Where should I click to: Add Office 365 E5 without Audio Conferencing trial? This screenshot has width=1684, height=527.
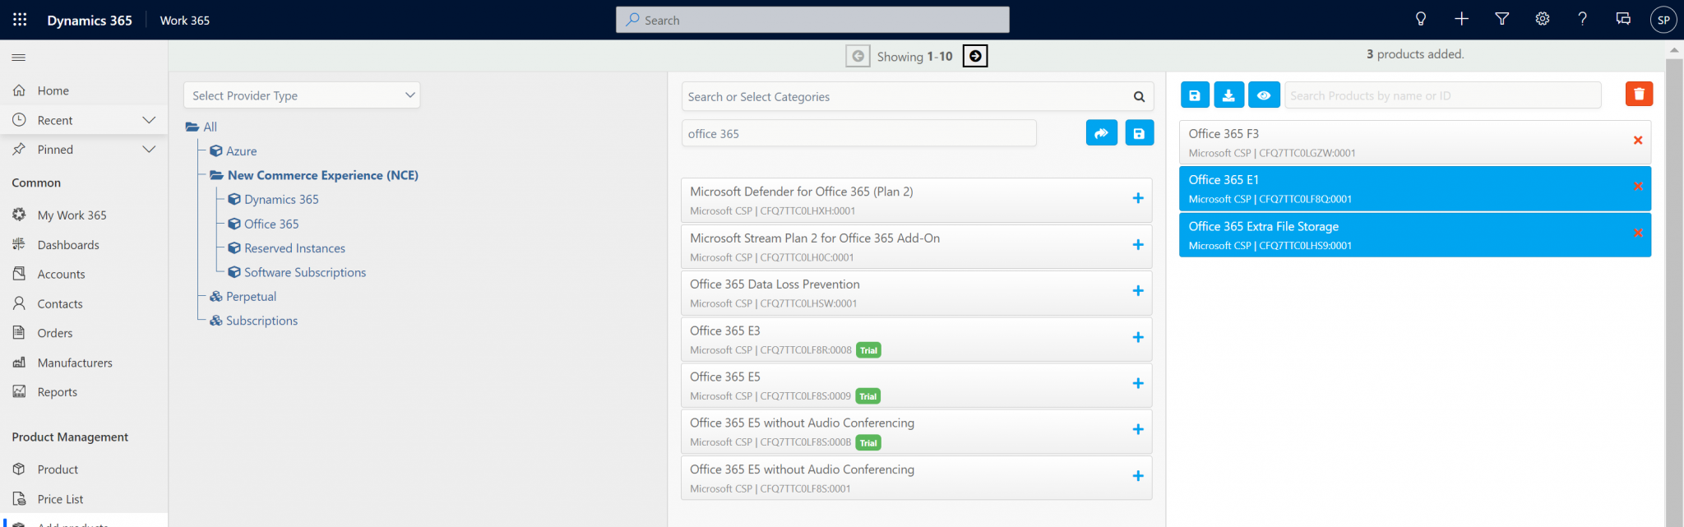click(x=1138, y=430)
